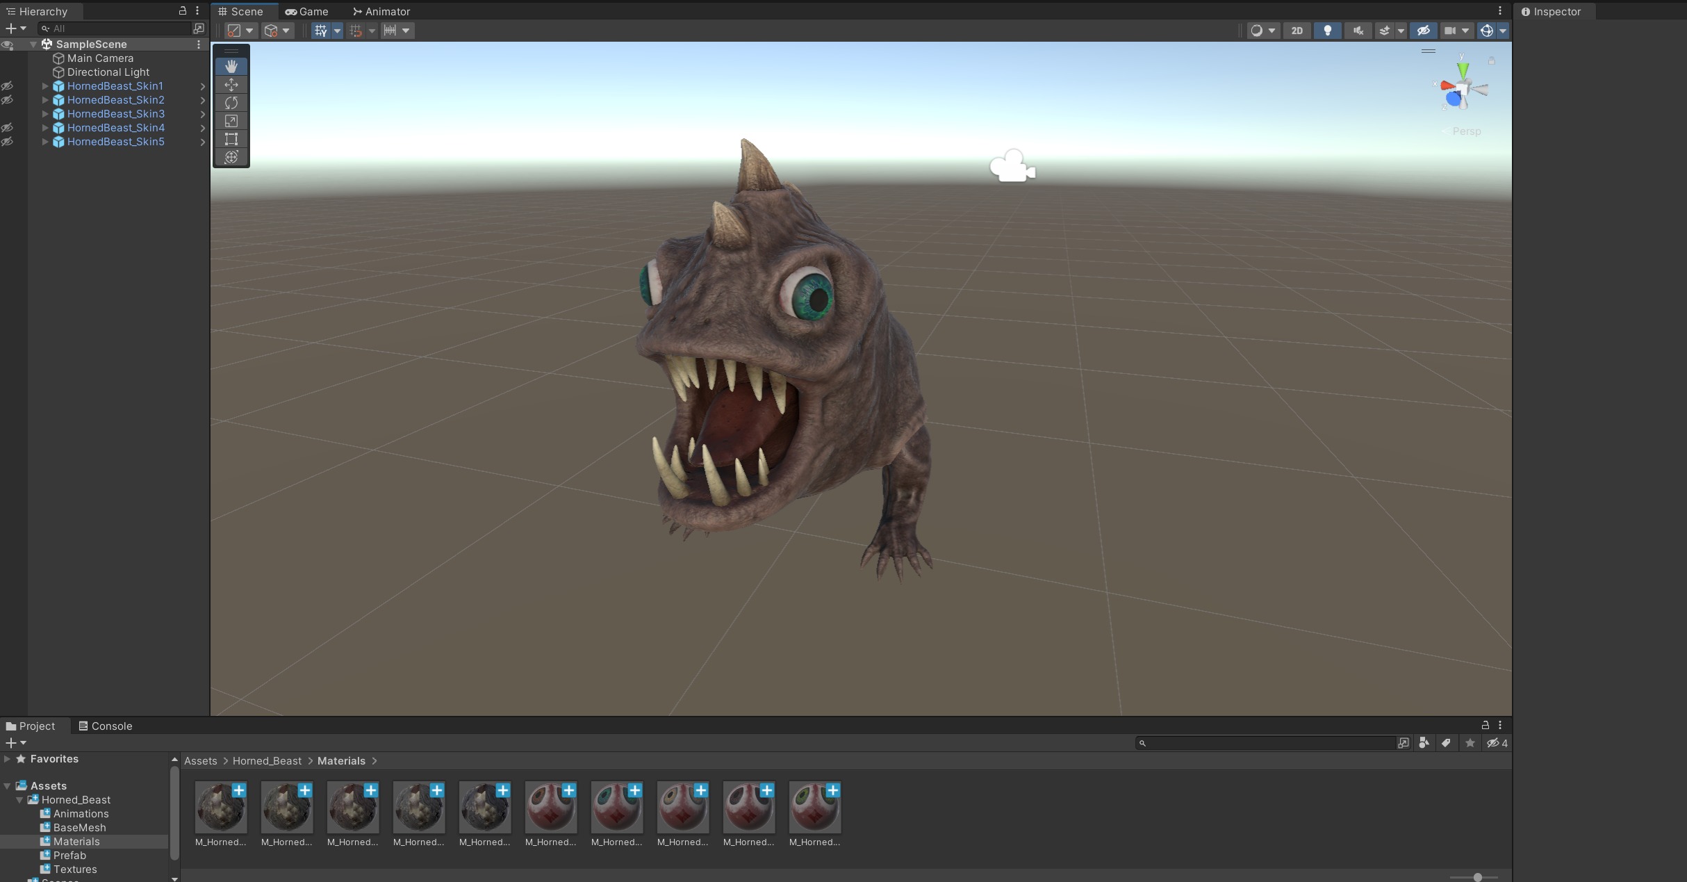Toggle scene lighting
1687x882 pixels.
1328,31
